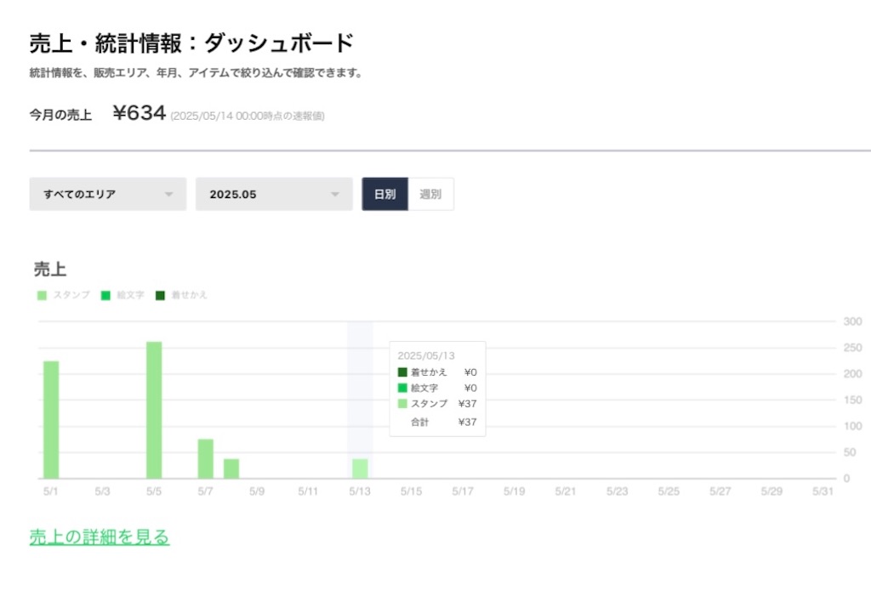Click the 売上 chart title

(x=50, y=269)
